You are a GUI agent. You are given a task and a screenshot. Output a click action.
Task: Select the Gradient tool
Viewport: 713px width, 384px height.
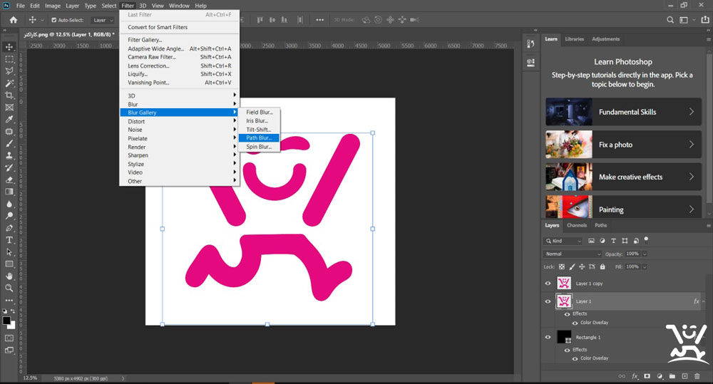tap(9, 192)
